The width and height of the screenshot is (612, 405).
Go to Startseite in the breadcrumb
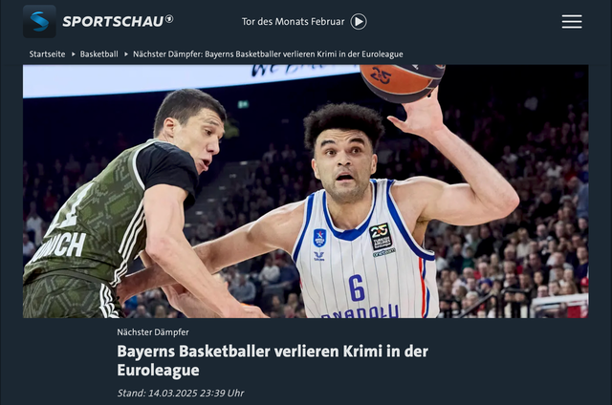(47, 54)
